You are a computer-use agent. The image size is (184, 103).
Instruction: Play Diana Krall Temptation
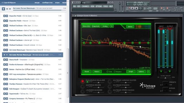[x=4, y=60]
